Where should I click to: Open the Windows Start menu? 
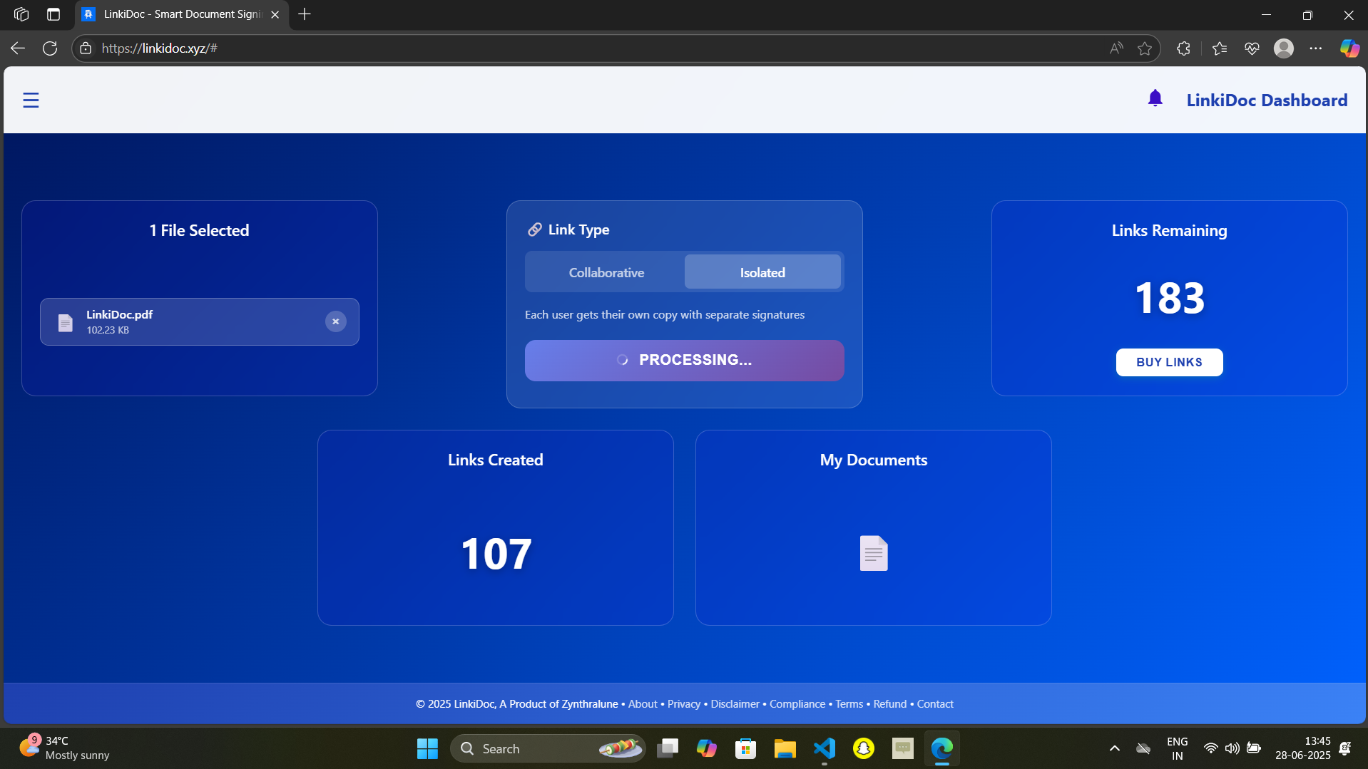[x=427, y=748]
